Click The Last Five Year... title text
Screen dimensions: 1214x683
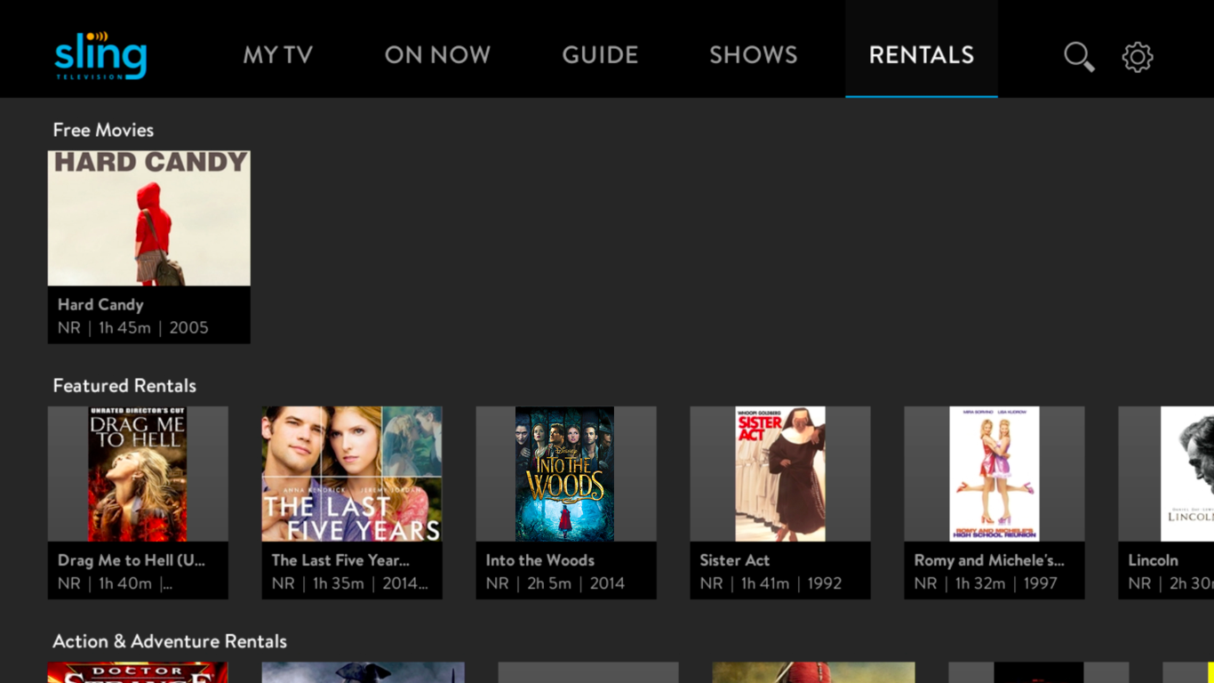point(340,560)
